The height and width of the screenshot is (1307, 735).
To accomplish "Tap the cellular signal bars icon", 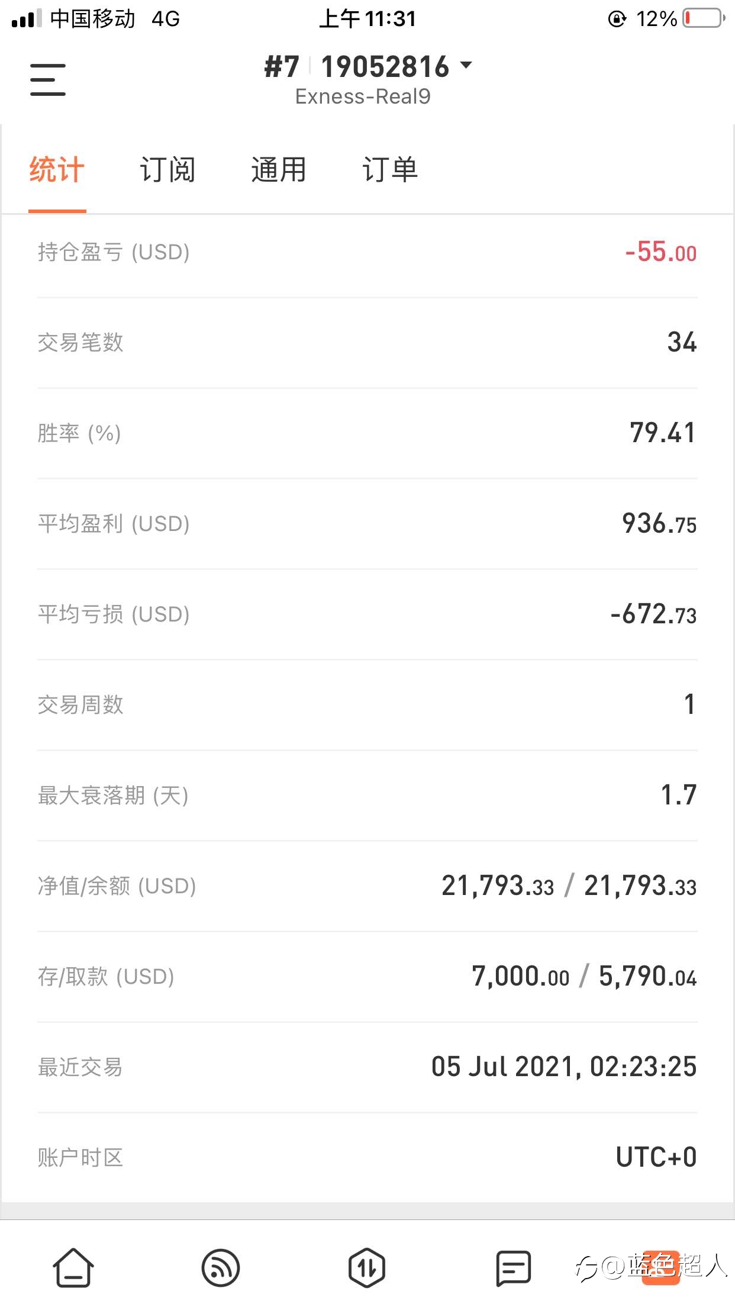I will pos(27,18).
